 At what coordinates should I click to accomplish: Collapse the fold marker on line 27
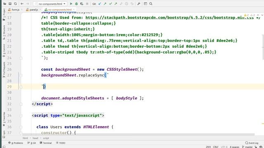tap(21, 75)
